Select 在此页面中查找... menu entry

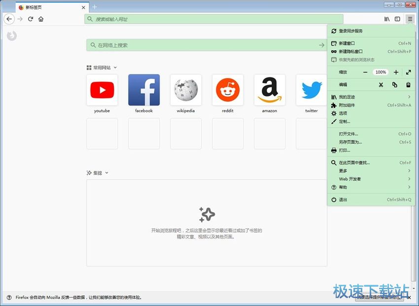[x=371, y=163]
